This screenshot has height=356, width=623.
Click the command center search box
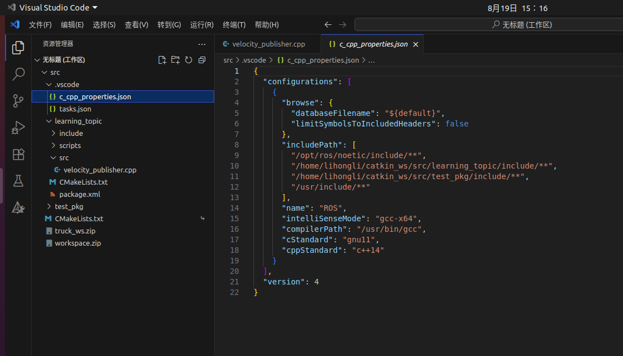tap(489, 24)
